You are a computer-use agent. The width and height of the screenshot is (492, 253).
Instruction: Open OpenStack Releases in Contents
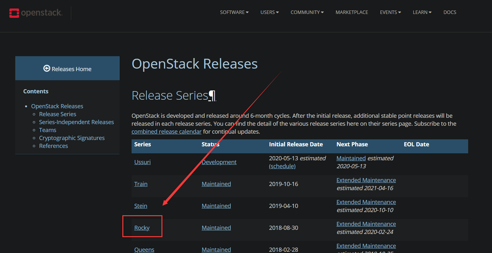[x=57, y=106]
